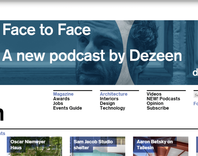Click the partially visible Follow link

[x=195, y=104]
